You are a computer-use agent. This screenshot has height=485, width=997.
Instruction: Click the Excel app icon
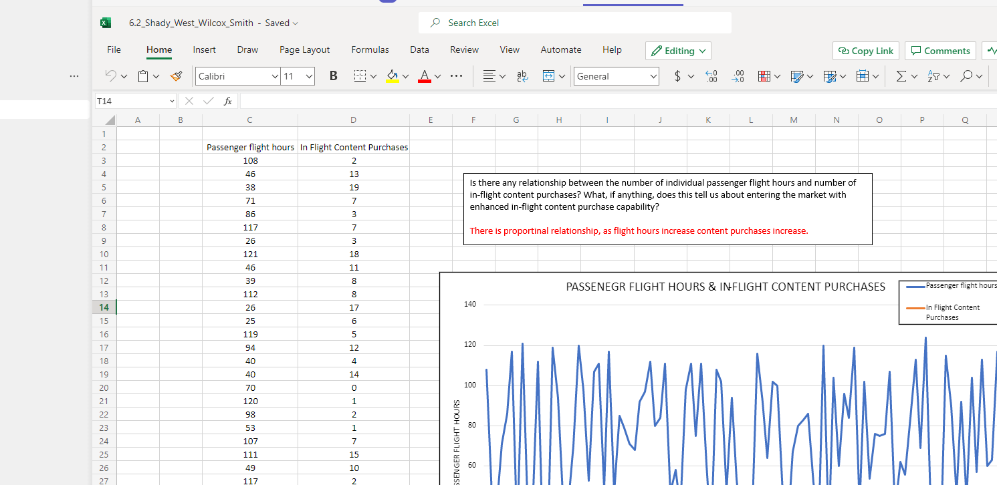[x=105, y=23]
